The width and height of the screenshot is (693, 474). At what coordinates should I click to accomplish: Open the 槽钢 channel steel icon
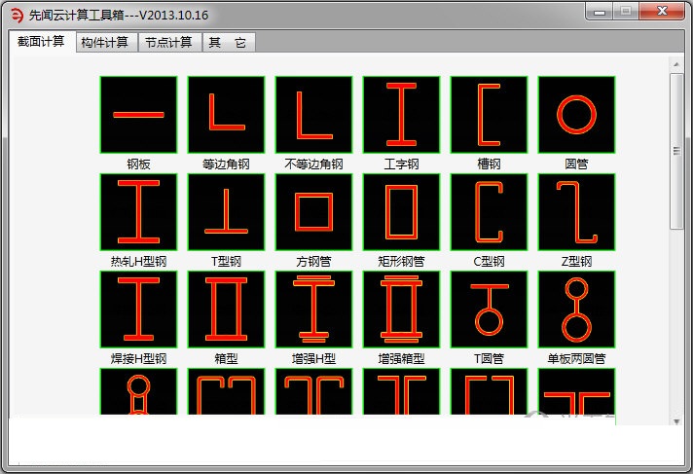pos(489,115)
